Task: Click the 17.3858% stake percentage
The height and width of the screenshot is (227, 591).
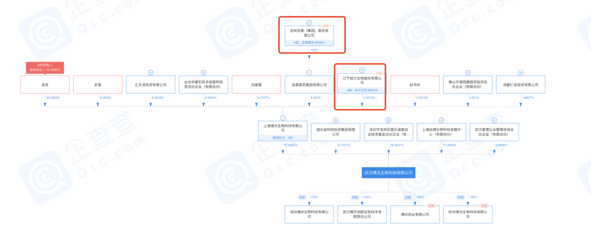Action: pos(449,145)
